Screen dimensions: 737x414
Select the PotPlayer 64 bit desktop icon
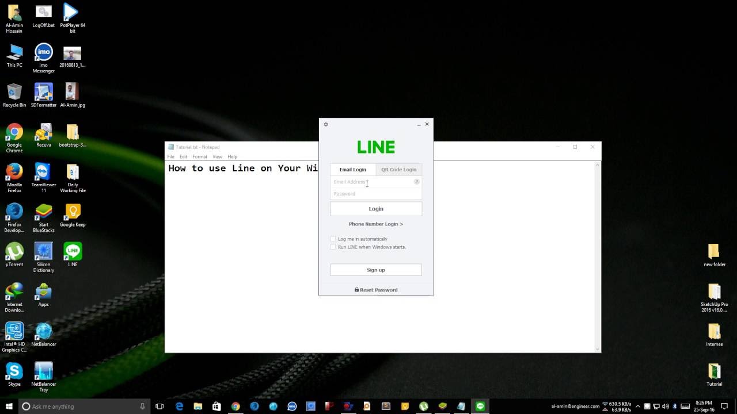tap(73, 18)
